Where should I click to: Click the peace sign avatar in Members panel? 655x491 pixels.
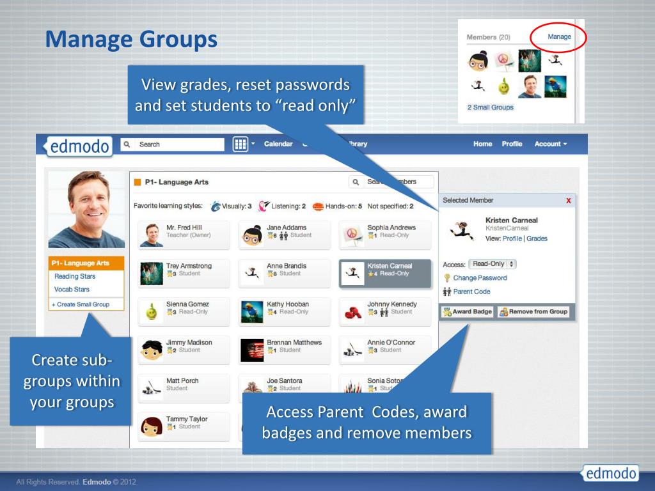pos(504,61)
